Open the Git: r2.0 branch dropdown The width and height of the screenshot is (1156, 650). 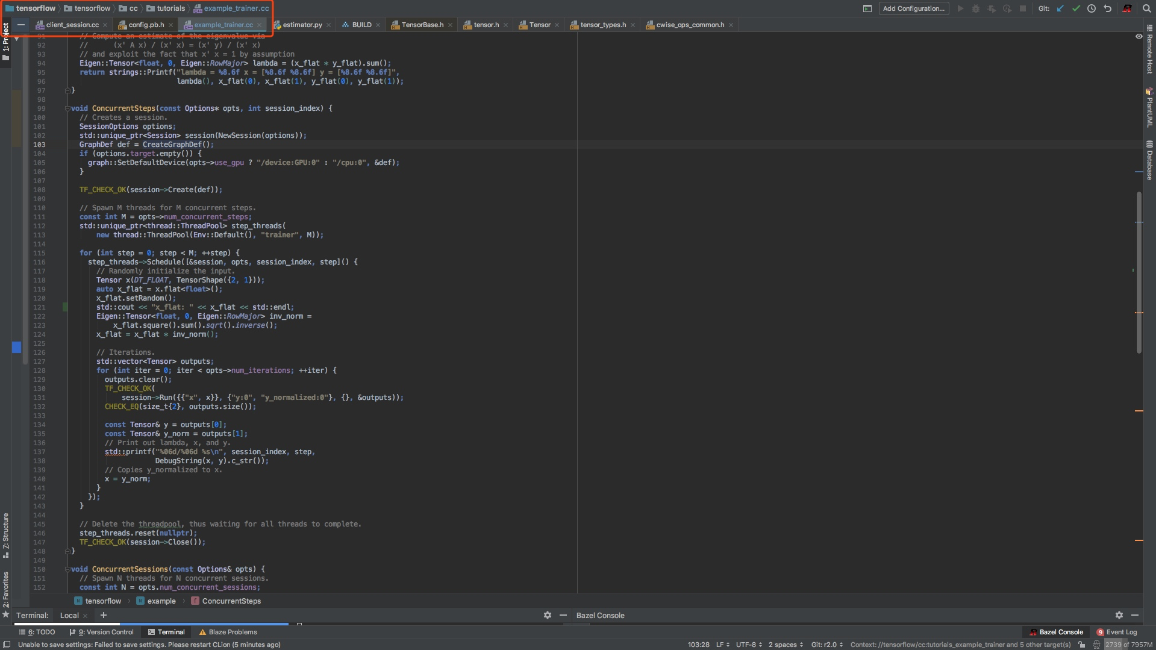827,645
